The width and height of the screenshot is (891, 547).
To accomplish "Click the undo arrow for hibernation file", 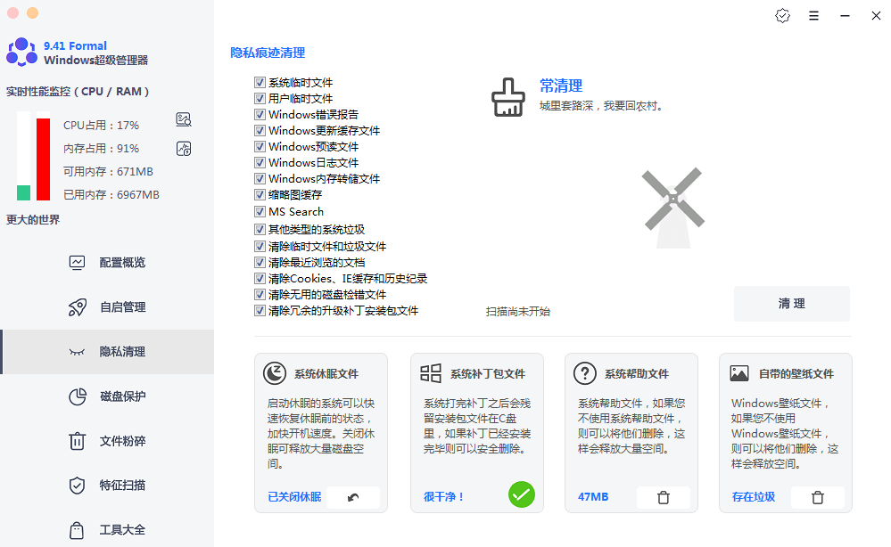I will 353,497.
